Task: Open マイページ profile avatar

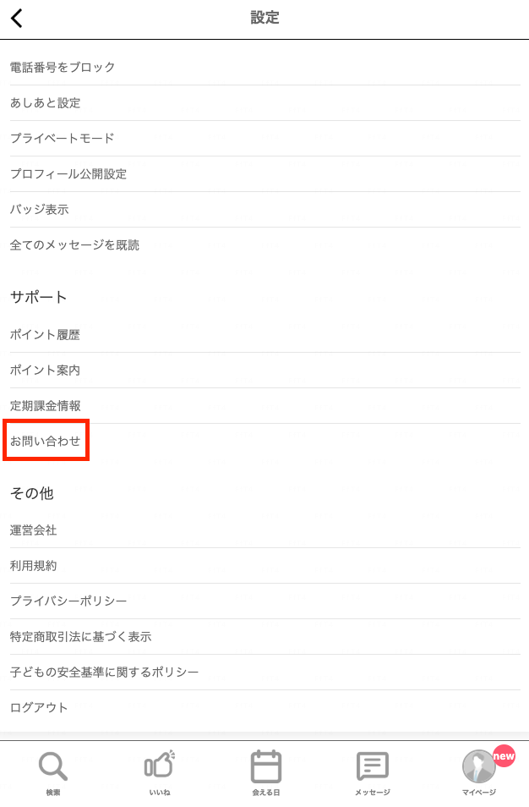Action: coord(478,766)
